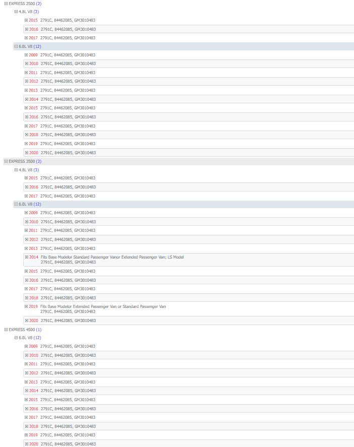This screenshot has height=447, width=354.
Task: Expand 2012 under EXPRESS 4500 6.0L V8
Action: pyautogui.click(x=27, y=373)
